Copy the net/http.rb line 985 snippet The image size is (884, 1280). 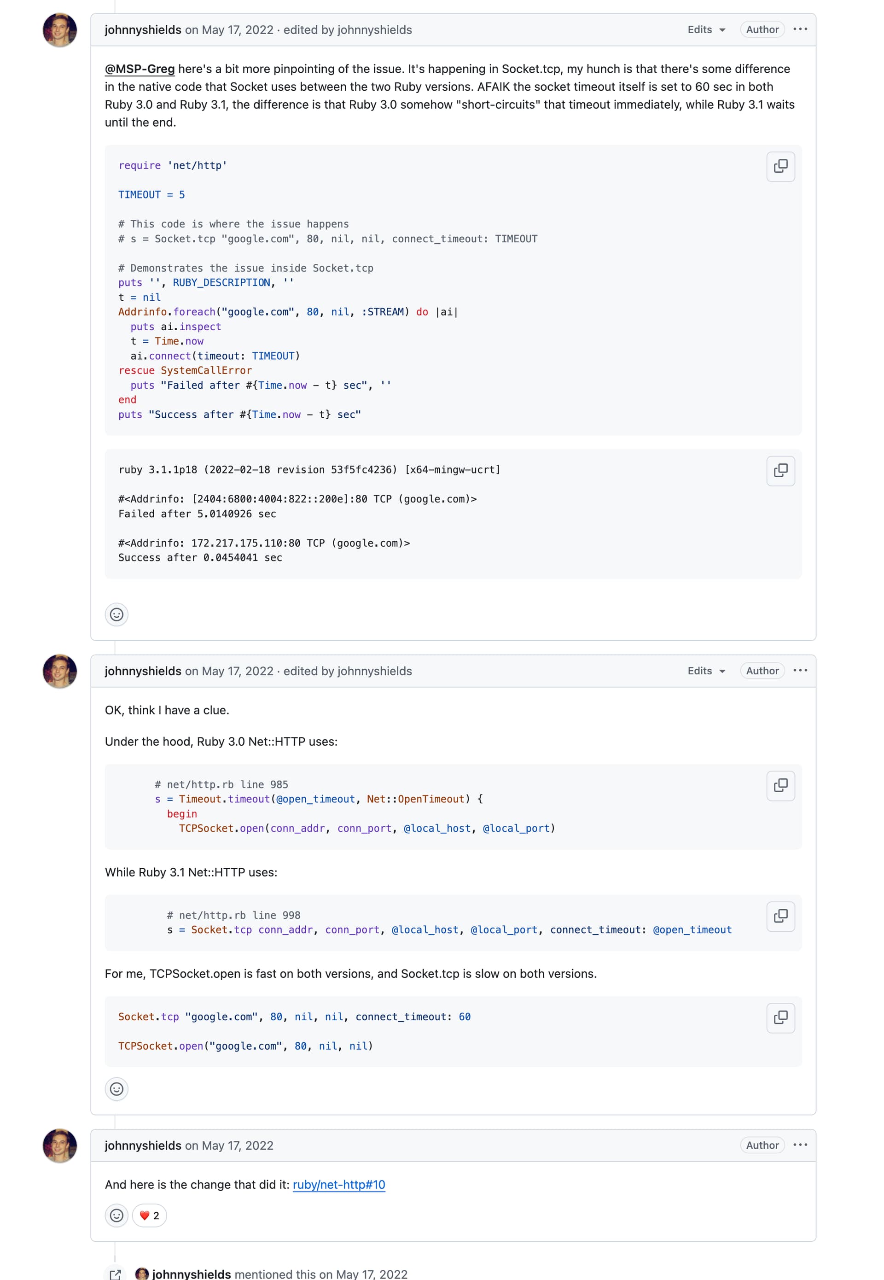tap(780, 786)
